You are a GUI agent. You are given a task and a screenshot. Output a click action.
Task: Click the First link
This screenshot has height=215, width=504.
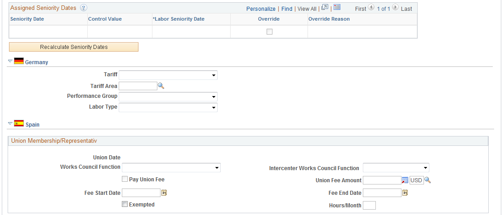tap(360, 9)
